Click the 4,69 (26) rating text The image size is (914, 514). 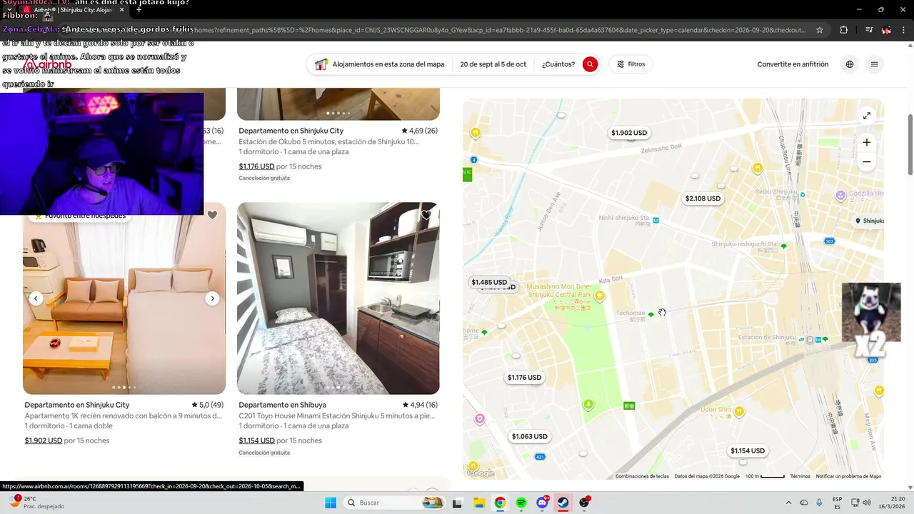(419, 131)
